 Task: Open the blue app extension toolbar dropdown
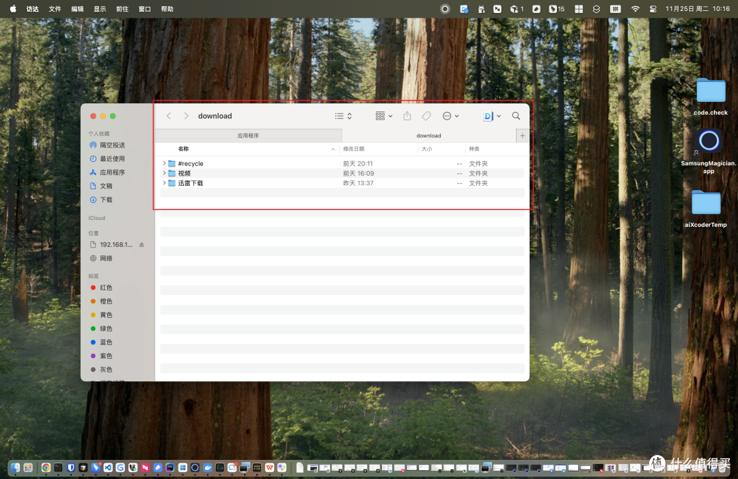click(492, 115)
